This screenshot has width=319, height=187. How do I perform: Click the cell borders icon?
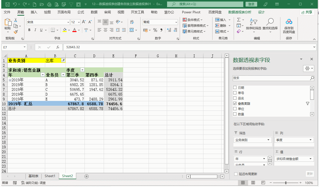pos(53,30)
